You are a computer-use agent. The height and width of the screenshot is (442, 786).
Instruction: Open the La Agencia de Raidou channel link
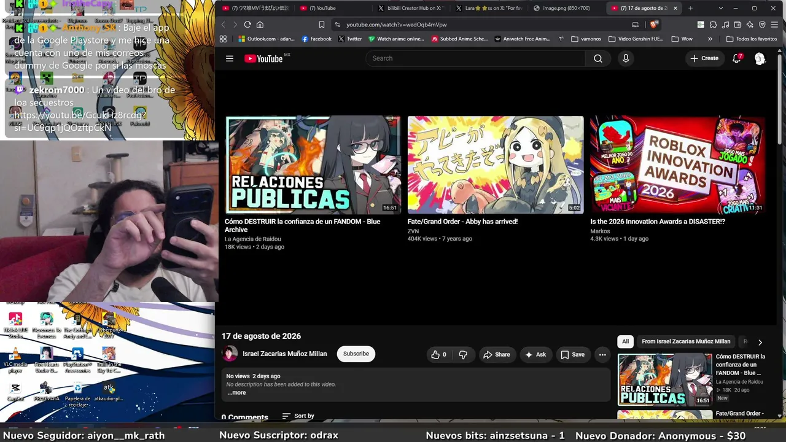tap(253, 239)
